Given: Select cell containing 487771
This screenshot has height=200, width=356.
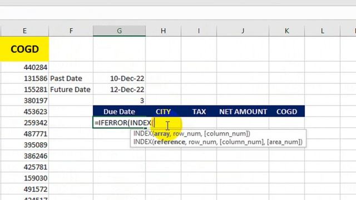Looking at the screenshot, I should [x=24, y=134].
